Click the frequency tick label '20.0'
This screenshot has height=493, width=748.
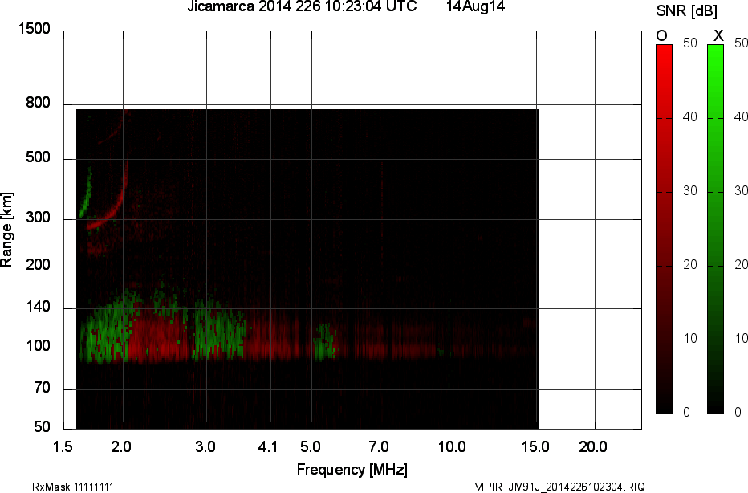coord(593,447)
